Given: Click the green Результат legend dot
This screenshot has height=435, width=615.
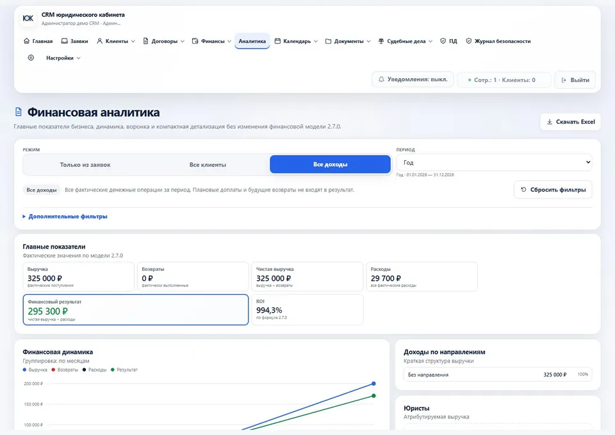Looking at the screenshot, I should tap(113, 370).
